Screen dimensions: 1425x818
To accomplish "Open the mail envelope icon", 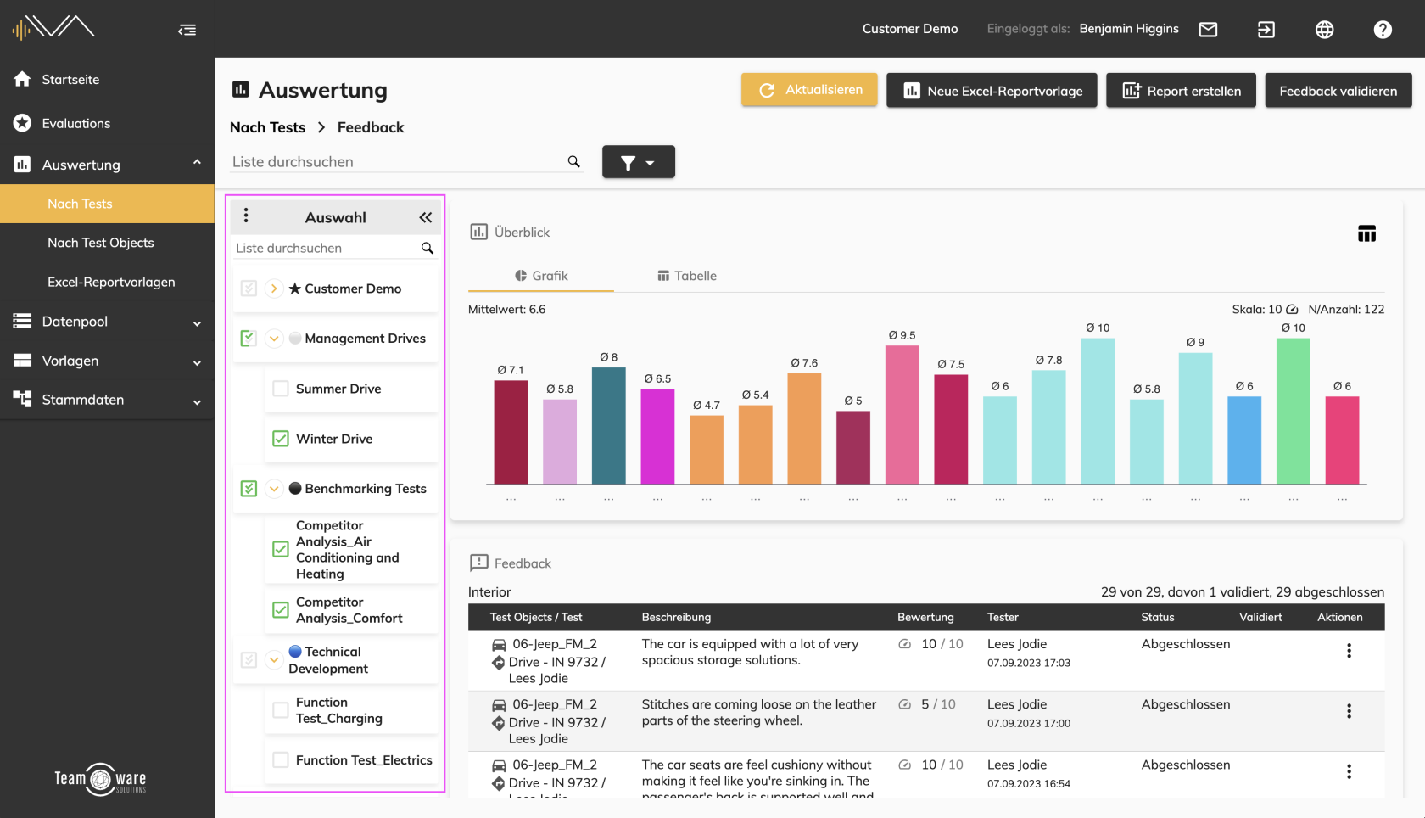I will [x=1208, y=30].
